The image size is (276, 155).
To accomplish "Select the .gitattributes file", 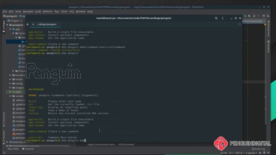I will coord(19,105).
